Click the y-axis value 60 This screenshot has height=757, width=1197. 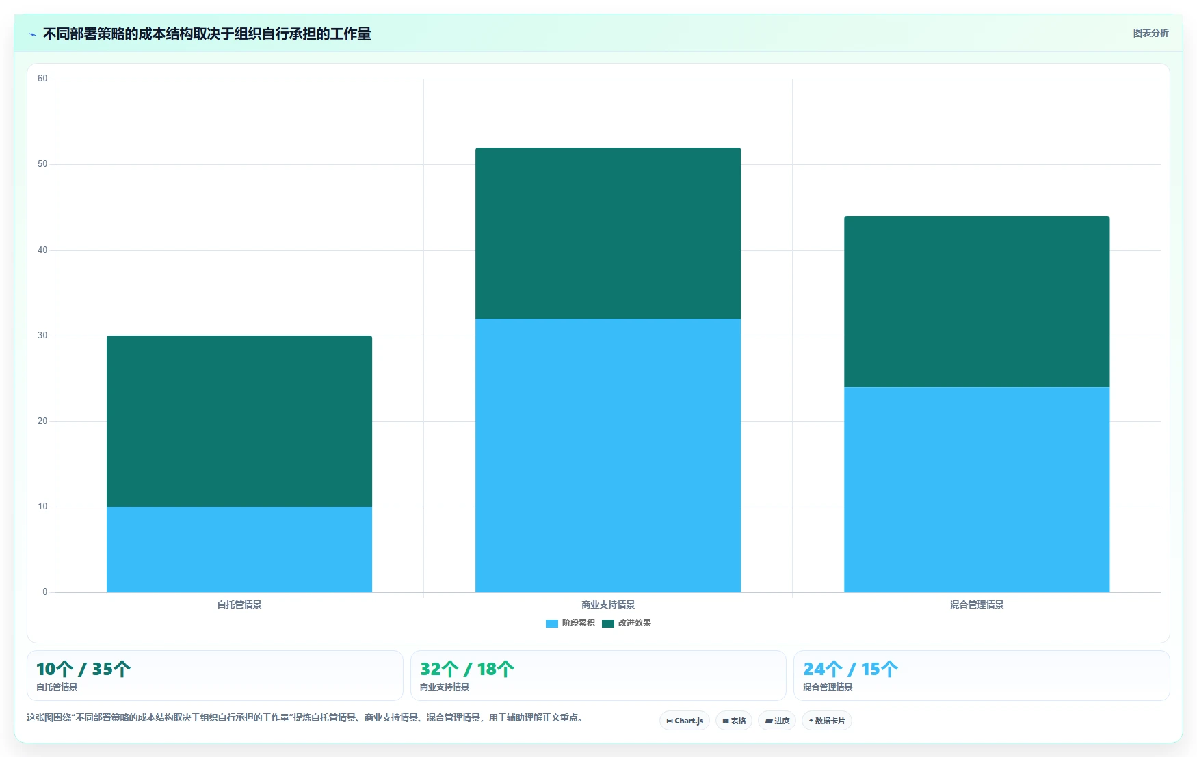(x=42, y=79)
